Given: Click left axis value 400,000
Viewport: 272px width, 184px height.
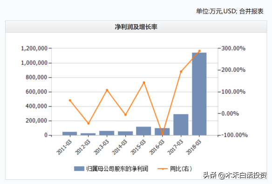Looking at the screenshot, I should click(x=36, y=106).
